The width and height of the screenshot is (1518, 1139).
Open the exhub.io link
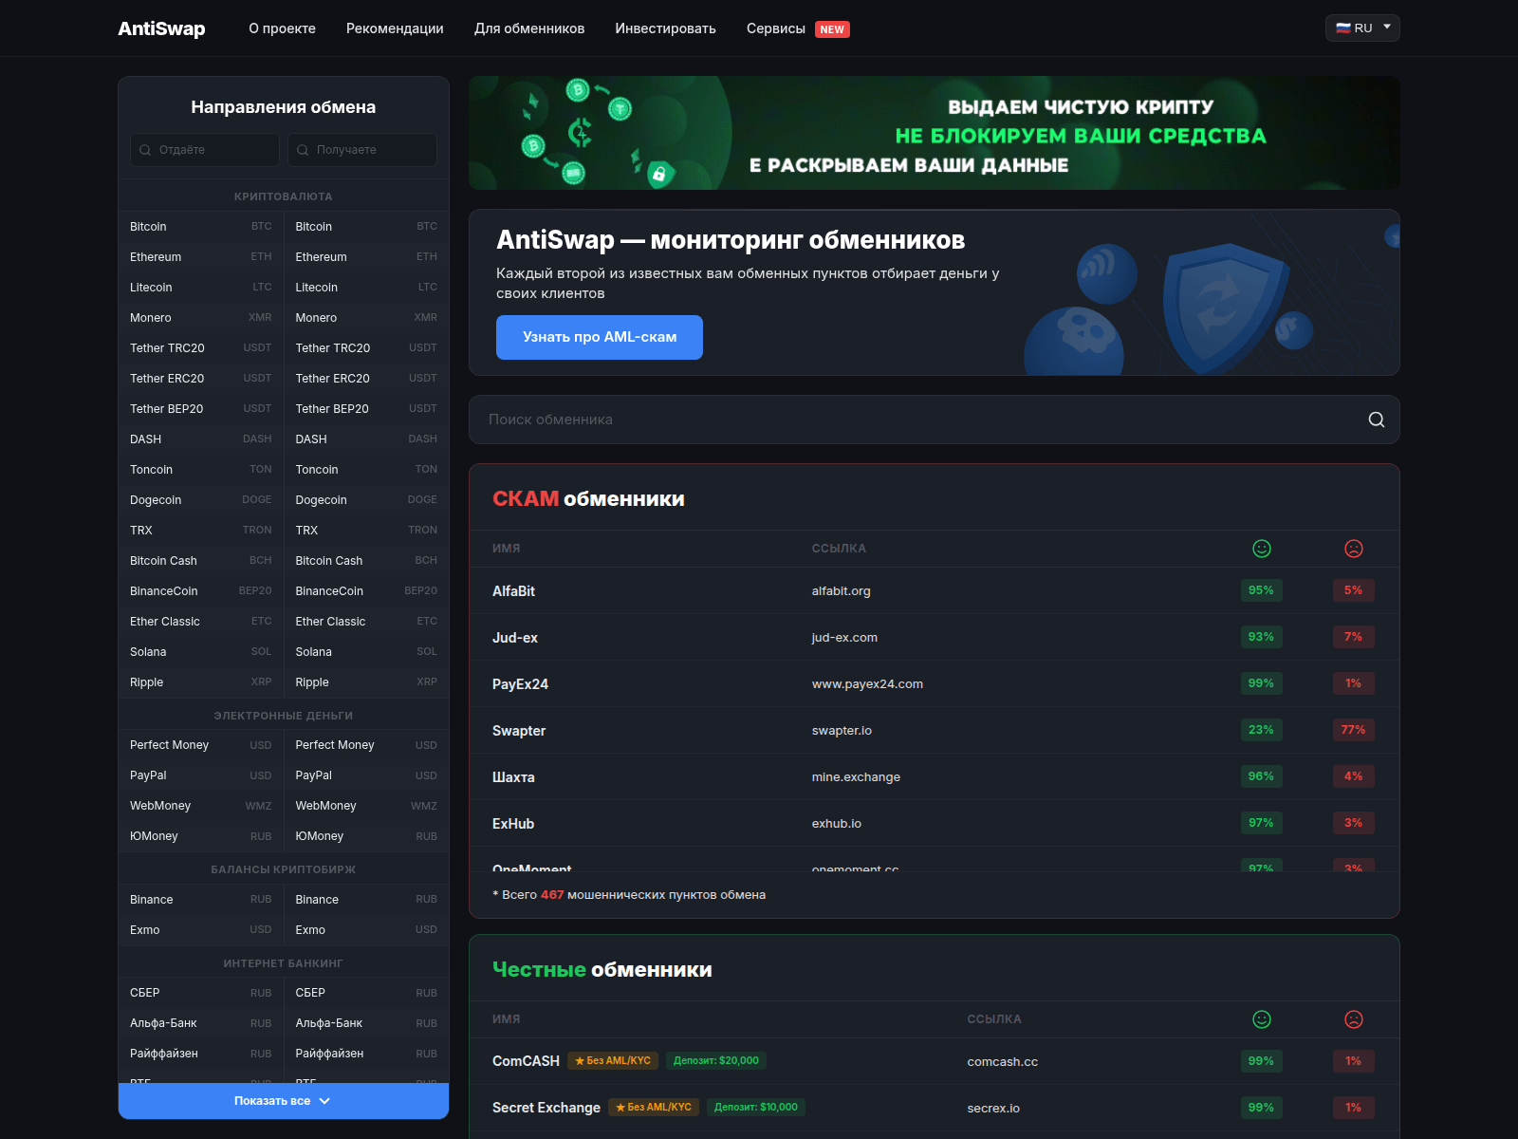pyautogui.click(x=837, y=824)
